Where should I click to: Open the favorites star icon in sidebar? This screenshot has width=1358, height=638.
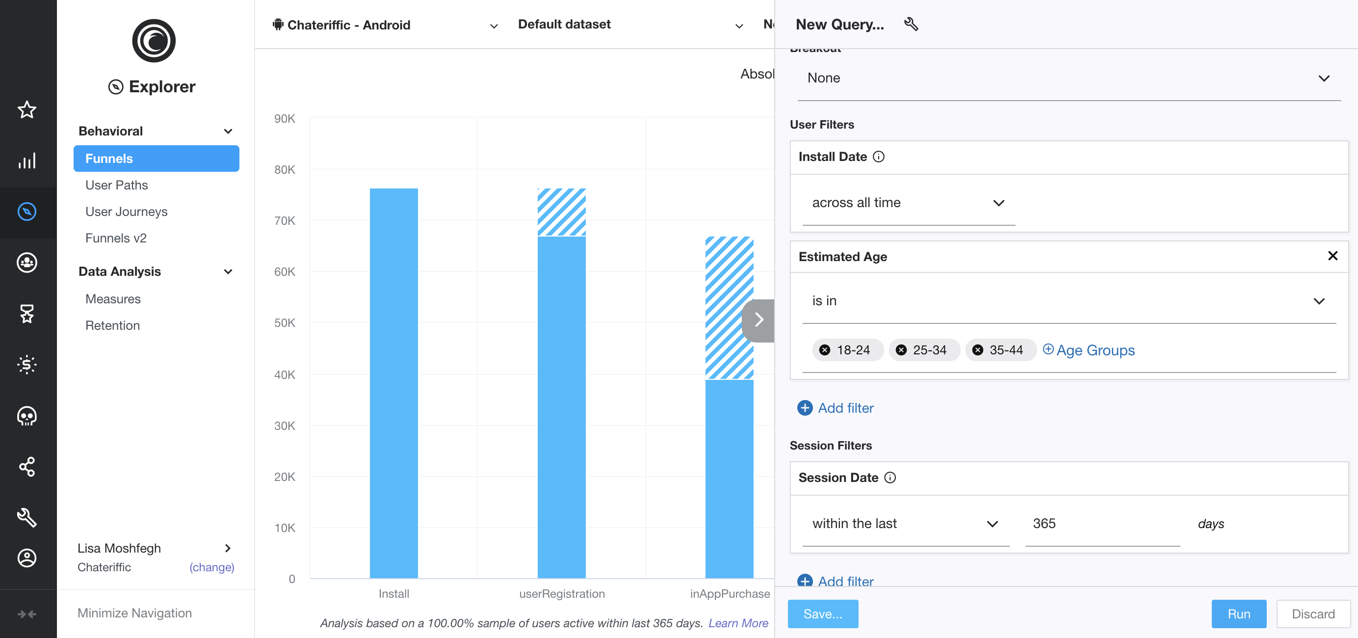point(27,109)
